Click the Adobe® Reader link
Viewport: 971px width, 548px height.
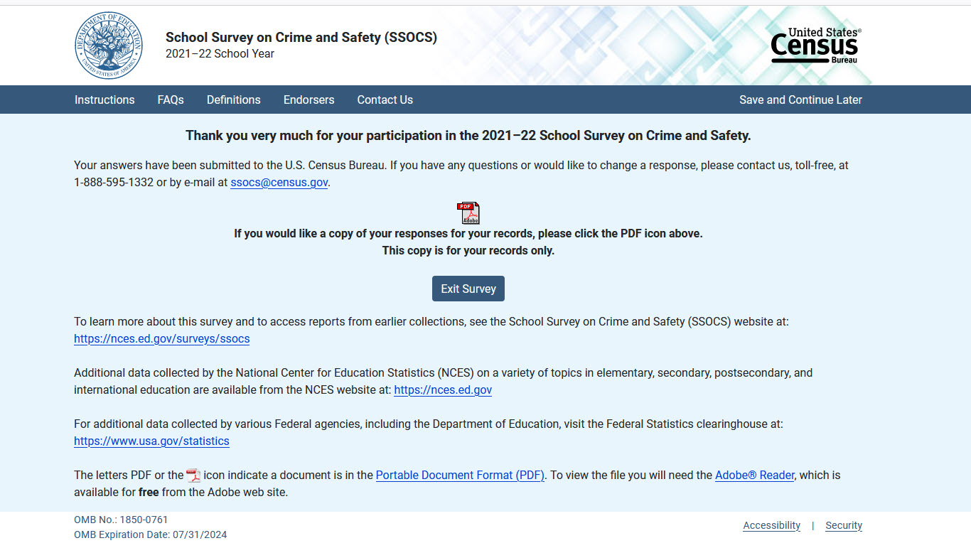[x=754, y=475]
